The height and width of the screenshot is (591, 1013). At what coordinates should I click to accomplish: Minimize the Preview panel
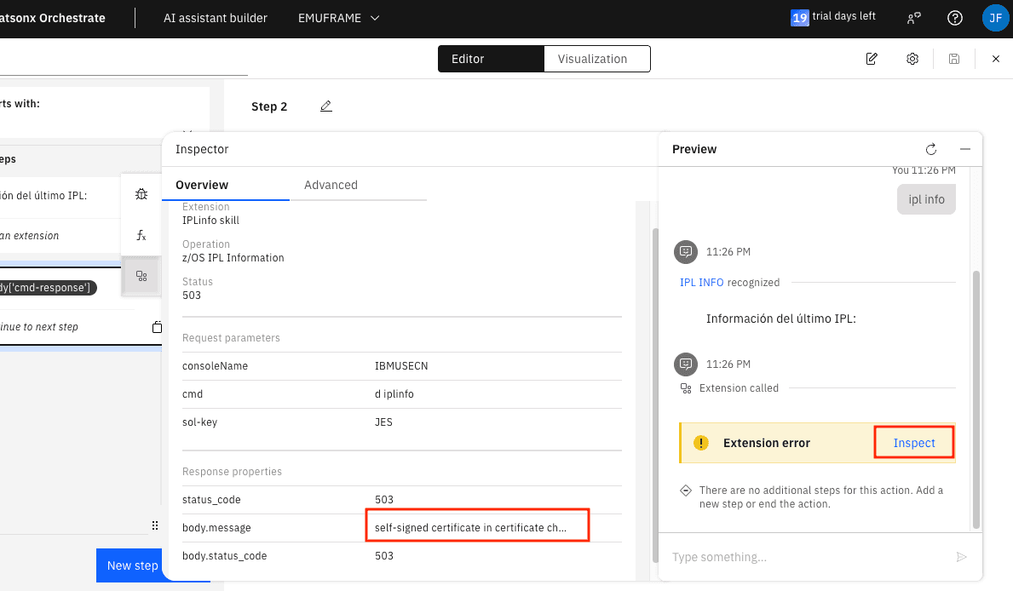tap(965, 149)
